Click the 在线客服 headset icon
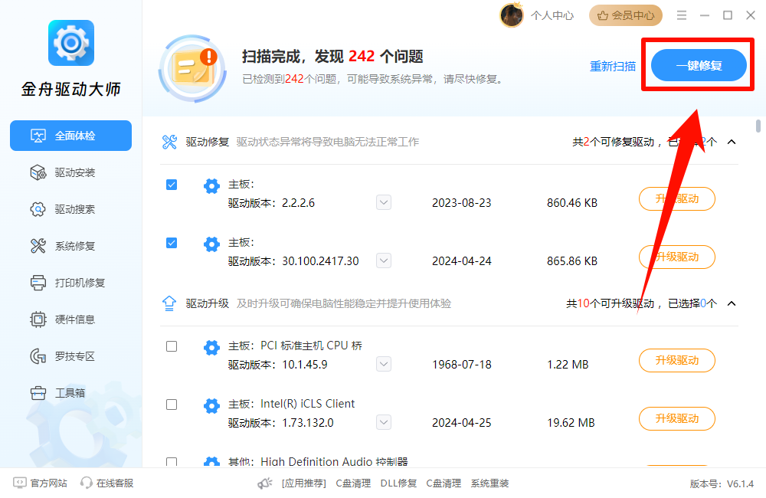 click(87, 483)
